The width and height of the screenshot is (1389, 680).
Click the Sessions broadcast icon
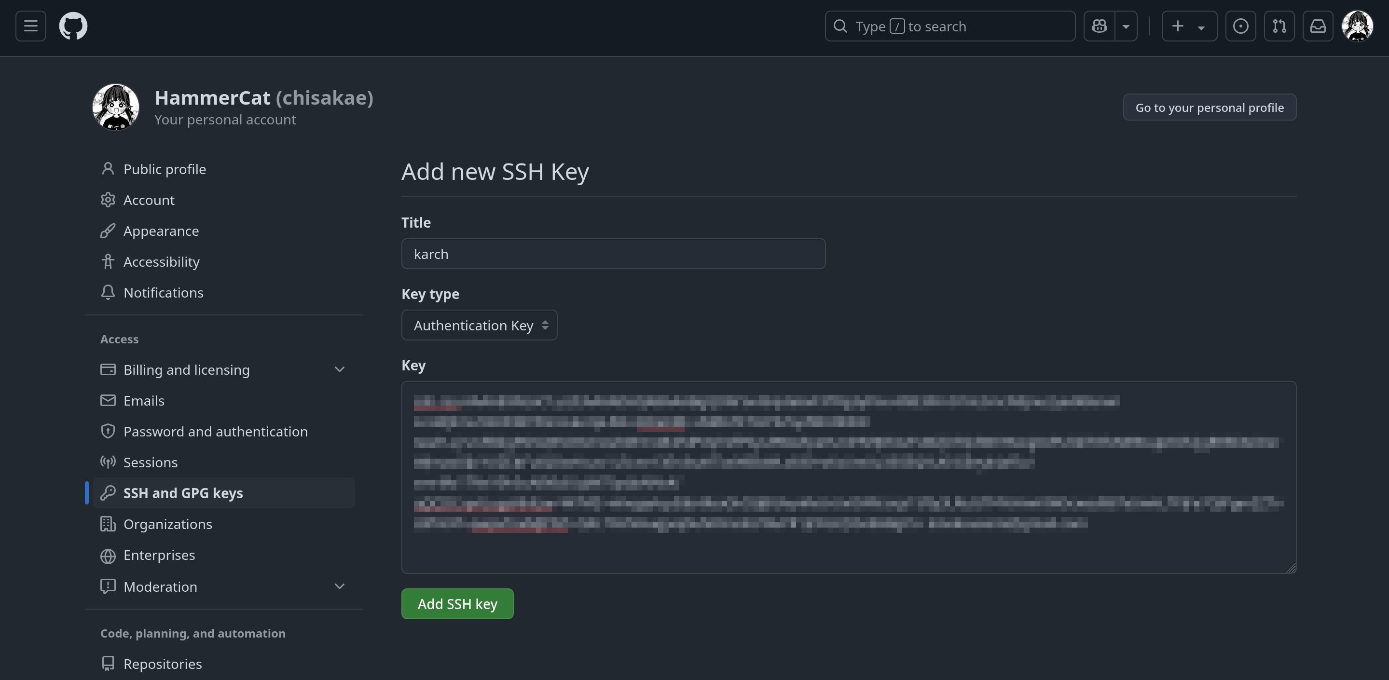click(x=108, y=462)
